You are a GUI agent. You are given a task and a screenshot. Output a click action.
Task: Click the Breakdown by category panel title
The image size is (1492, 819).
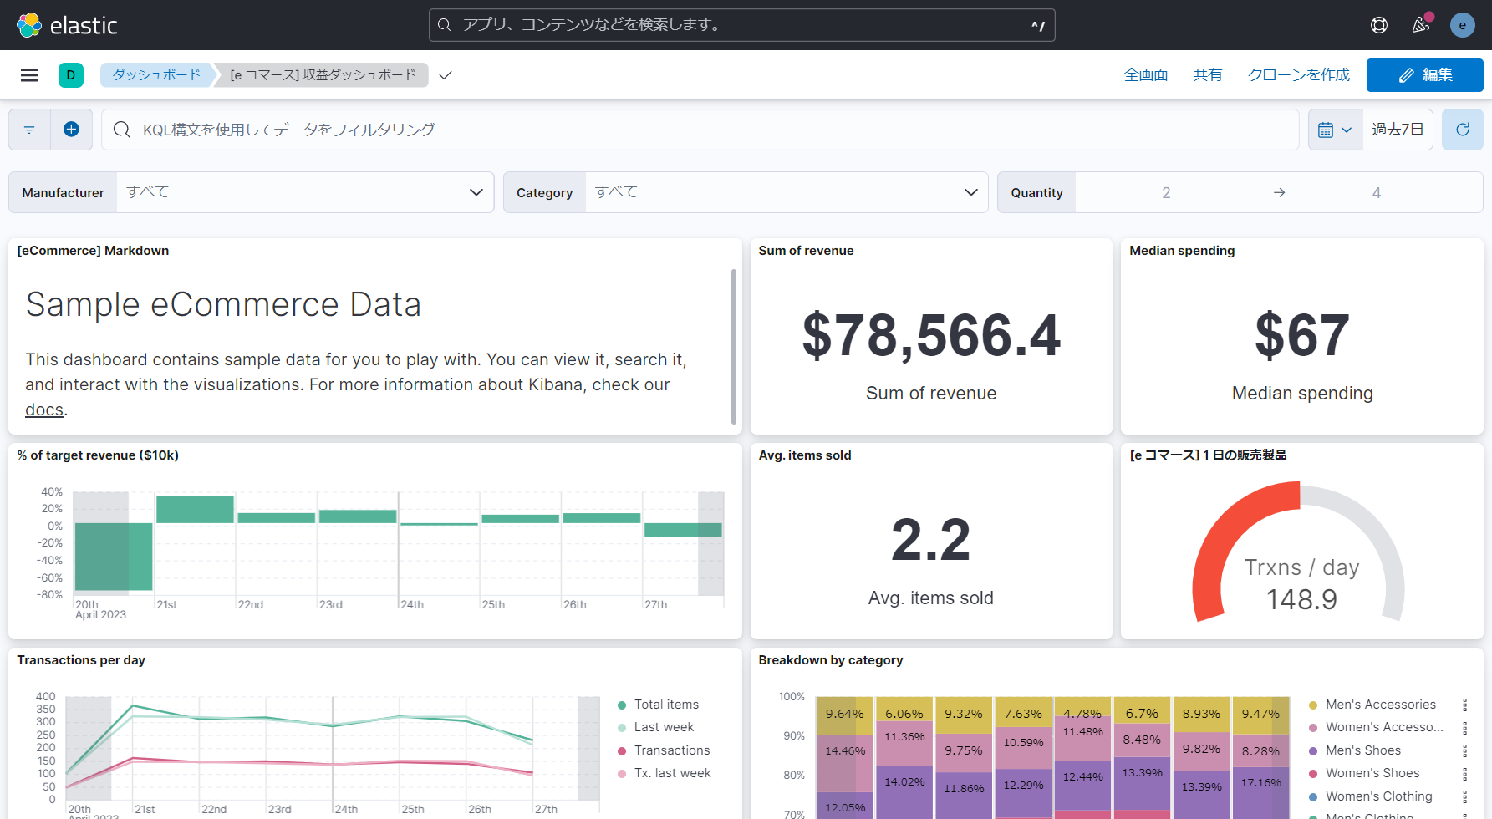point(831,660)
